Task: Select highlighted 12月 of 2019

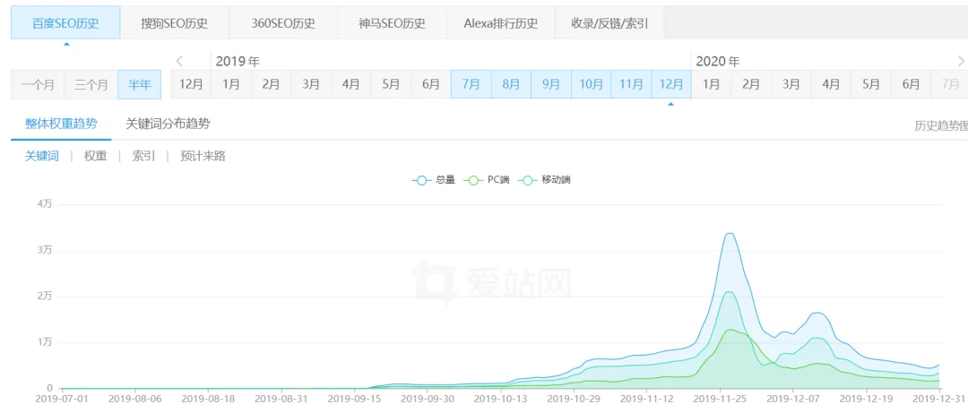Action: (x=671, y=84)
